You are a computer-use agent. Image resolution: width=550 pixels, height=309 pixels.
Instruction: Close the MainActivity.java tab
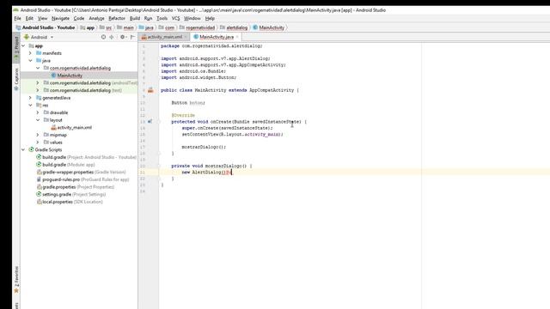[x=237, y=37]
